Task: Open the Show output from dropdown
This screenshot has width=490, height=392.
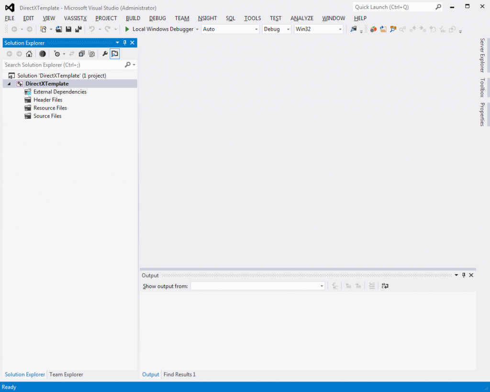Action: click(322, 286)
